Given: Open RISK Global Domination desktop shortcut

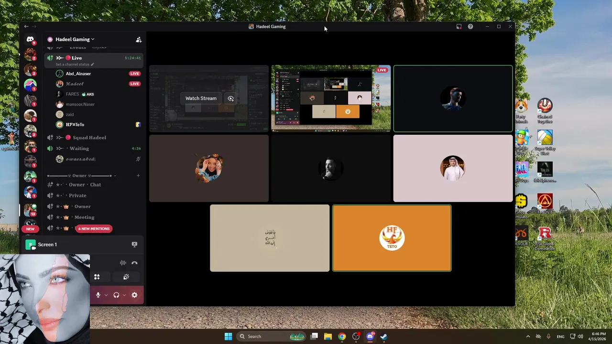Looking at the screenshot, I should [545, 239].
